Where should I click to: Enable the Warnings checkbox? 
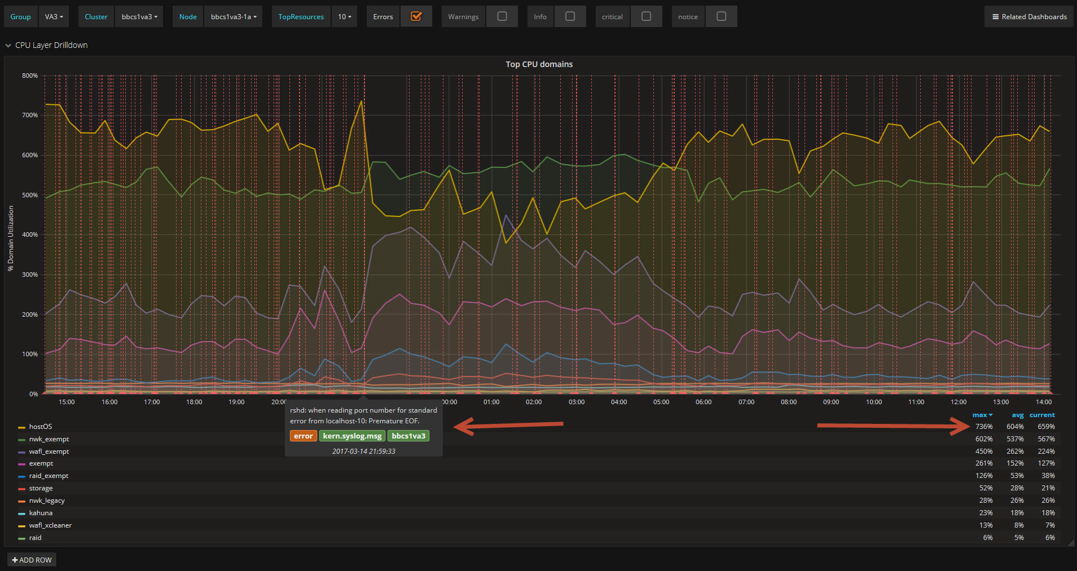[x=502, y=16]
